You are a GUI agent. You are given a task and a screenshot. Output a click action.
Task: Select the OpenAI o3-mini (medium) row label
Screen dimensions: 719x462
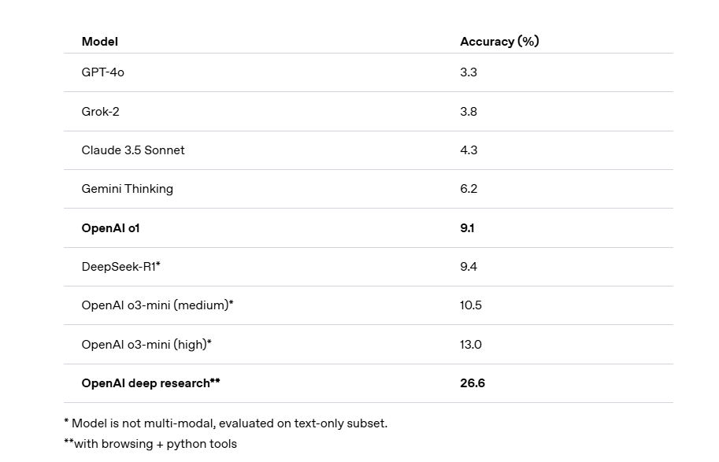point(158,305)
